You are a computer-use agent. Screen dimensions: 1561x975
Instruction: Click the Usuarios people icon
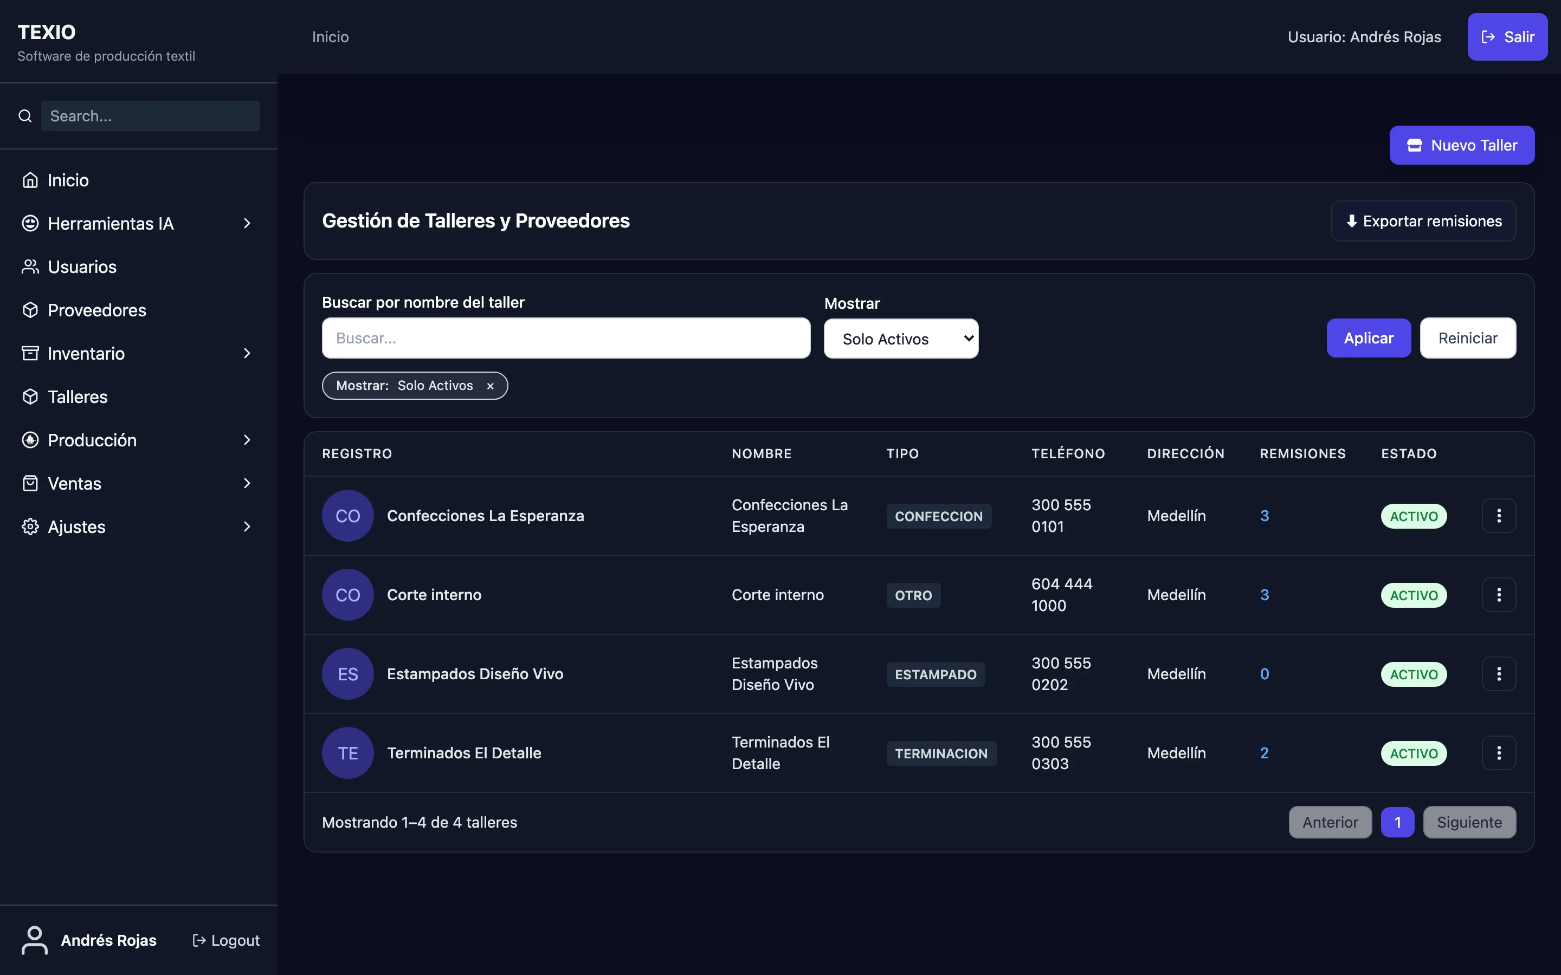tap(30, 266)
